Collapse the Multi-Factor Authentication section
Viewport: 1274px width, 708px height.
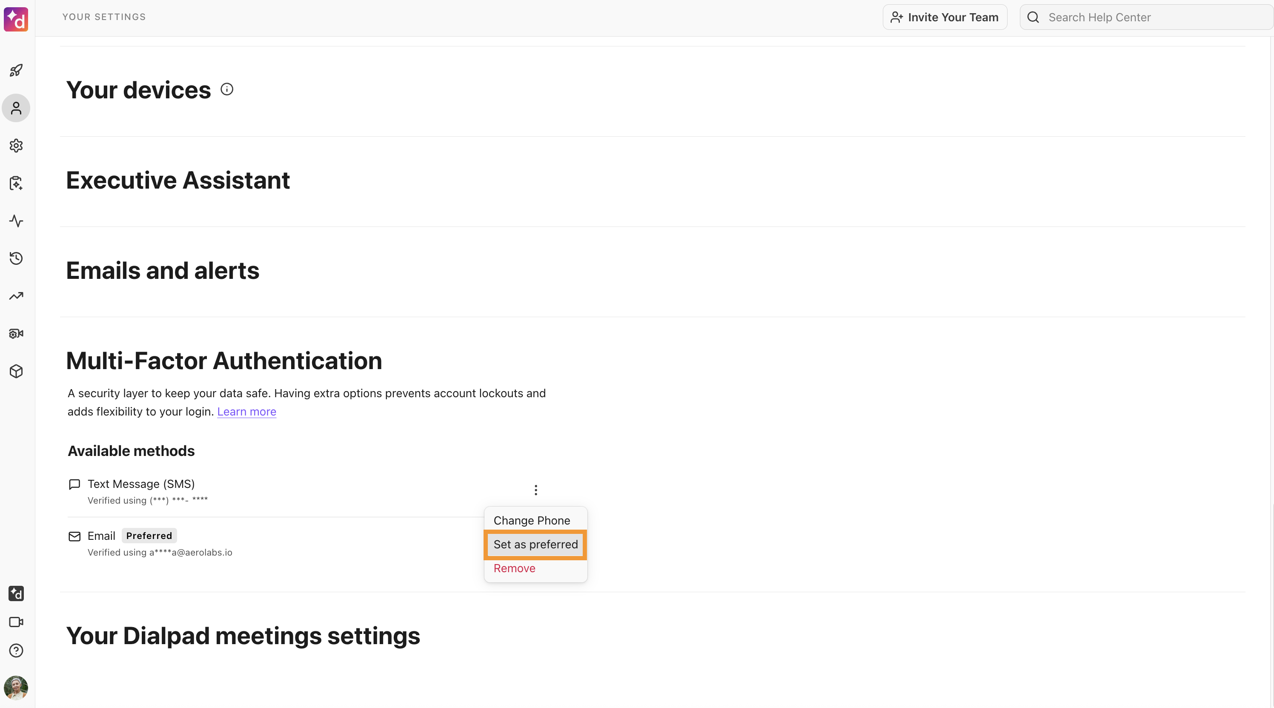(223, 361)
